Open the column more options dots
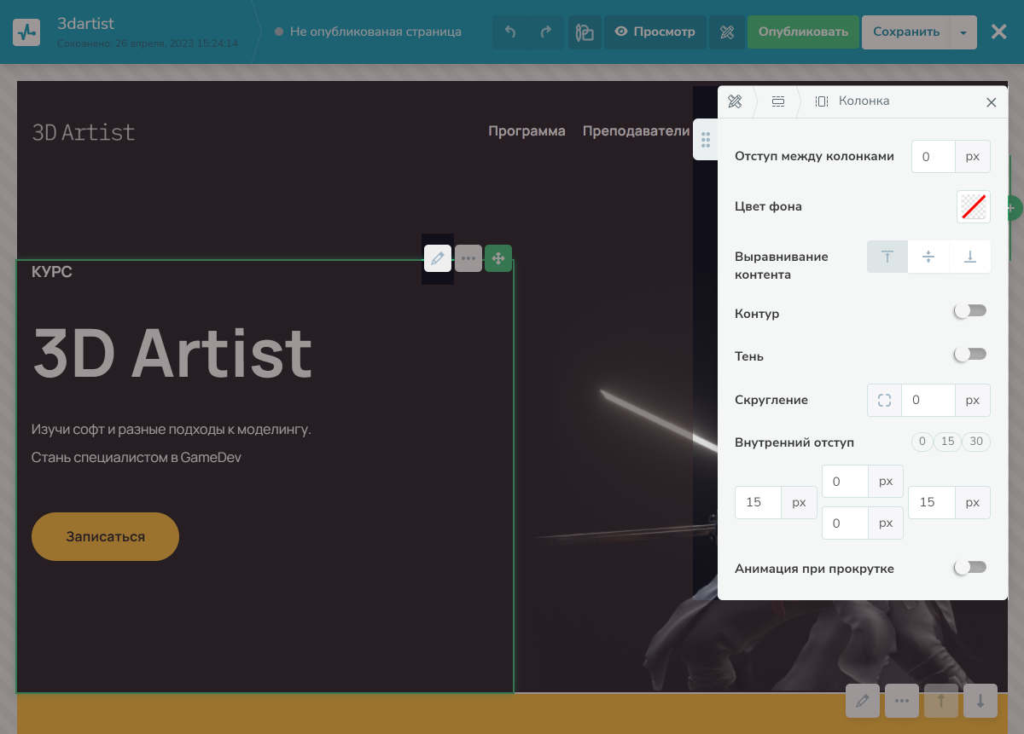Viewport: 1024px width, 734px height. tap(468, 258)
